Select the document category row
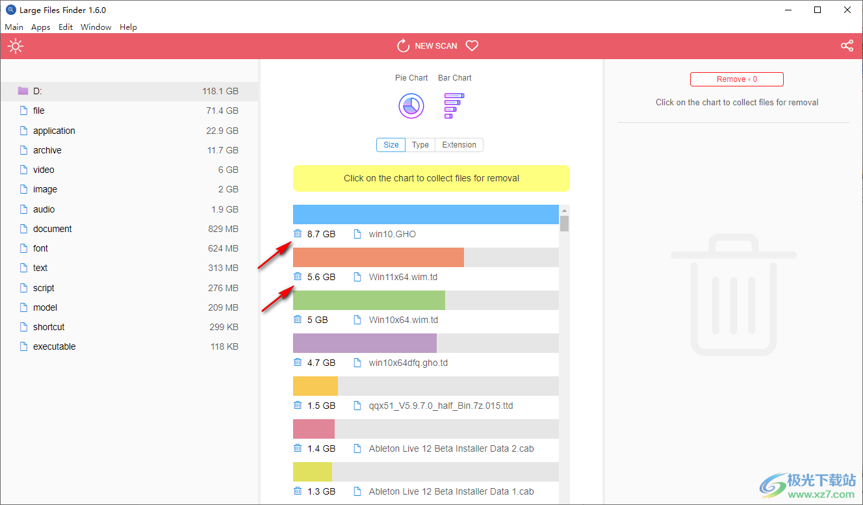 [129, 229]
